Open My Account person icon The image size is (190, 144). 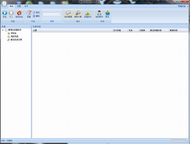(x=99, y=13)
